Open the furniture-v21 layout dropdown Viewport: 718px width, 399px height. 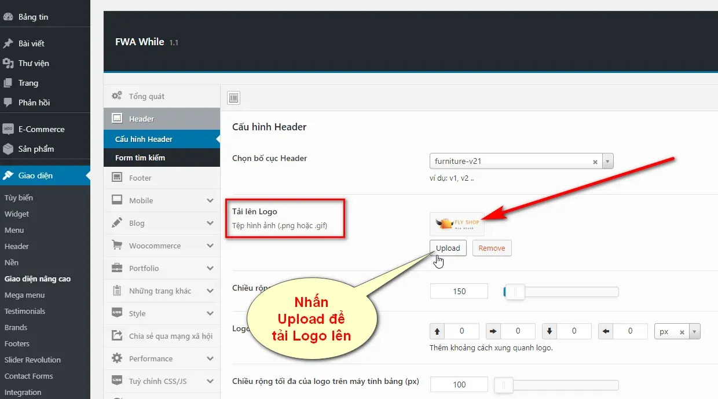click(x=607, y=161)
